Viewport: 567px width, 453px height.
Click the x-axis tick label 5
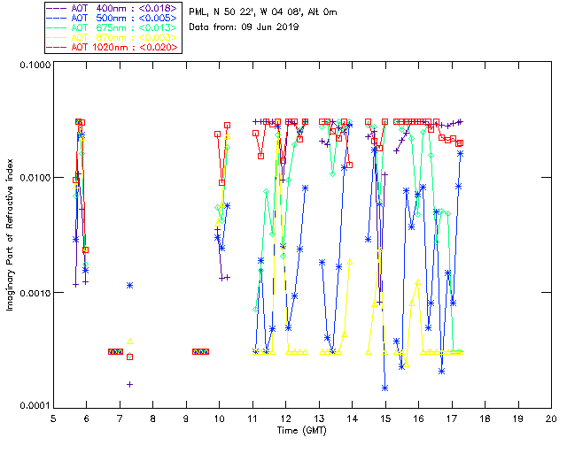pyautogui.click(x=53, y=418)
